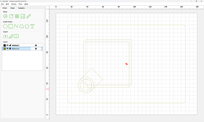Screen dimensions: 204x122
Task: Open the design library book icon
Action: pos(16,36)
